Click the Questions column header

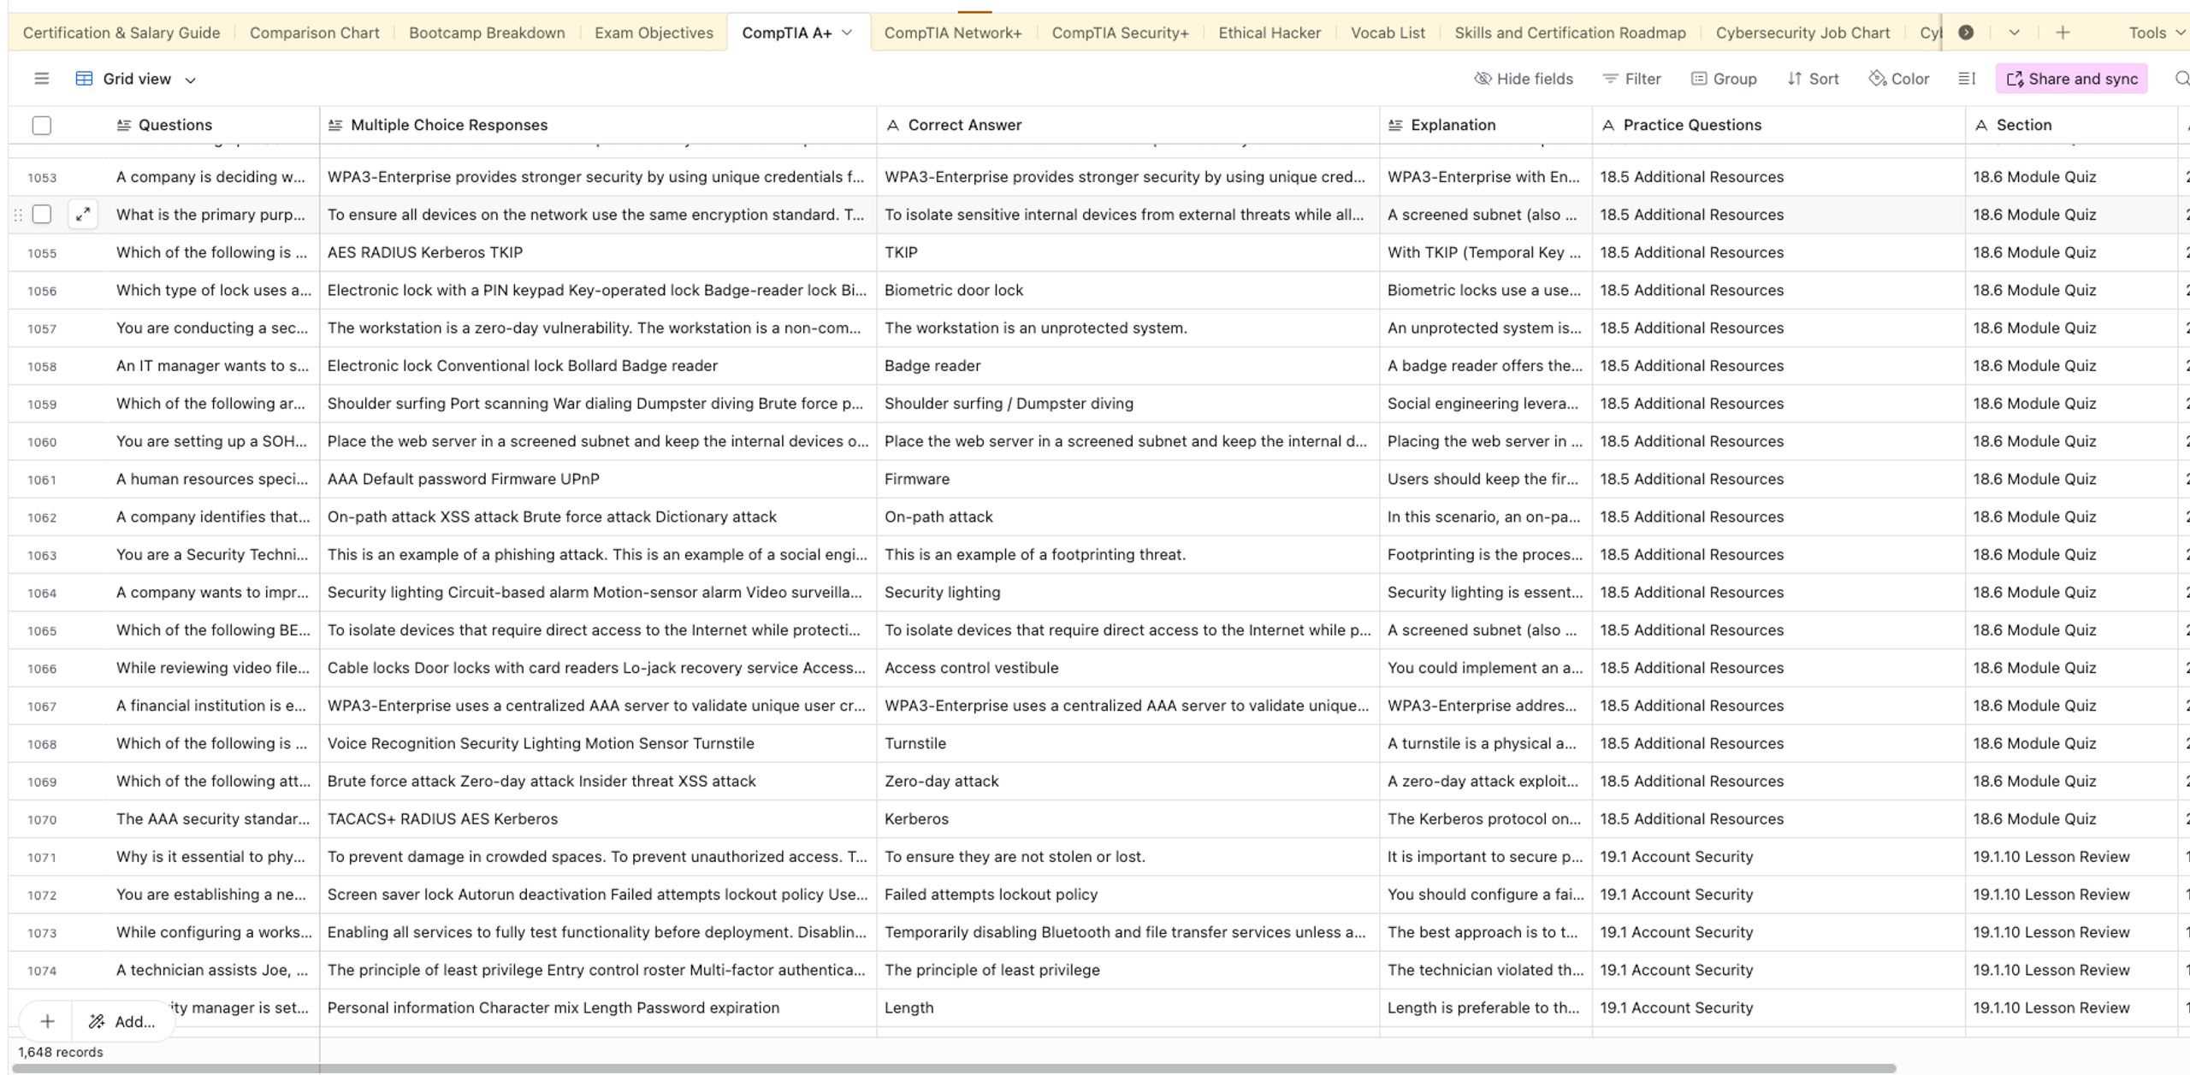point(213,125)
